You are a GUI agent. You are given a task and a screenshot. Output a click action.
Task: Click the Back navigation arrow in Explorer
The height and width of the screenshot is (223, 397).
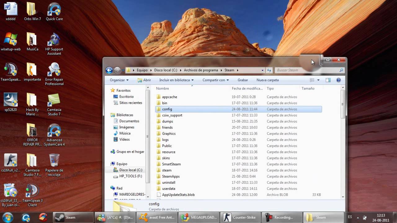tap(109, 70)
